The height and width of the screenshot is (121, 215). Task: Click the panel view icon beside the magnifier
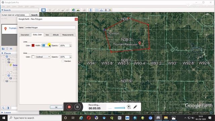pyautogui.click(x=8, y=108)
